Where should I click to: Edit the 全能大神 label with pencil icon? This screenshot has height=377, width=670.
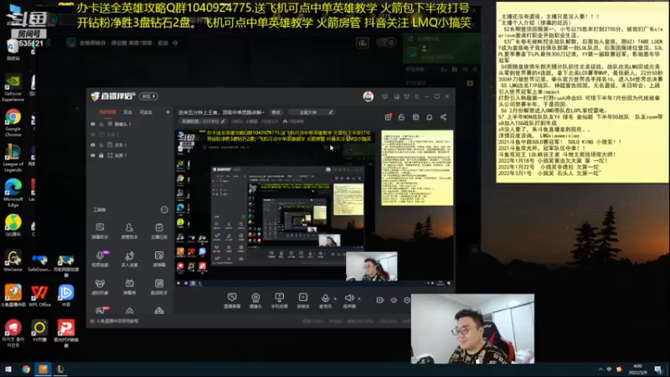pyautogui.click(x=331, y=112)
